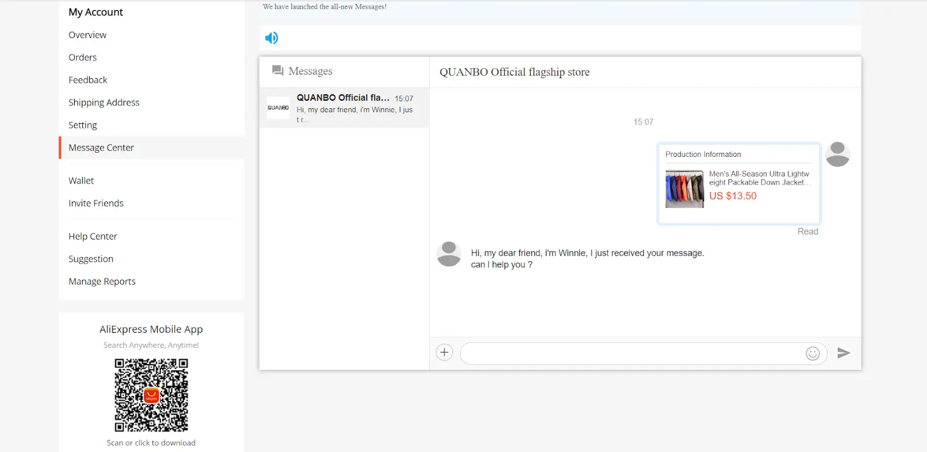The image size is (927, 452).
Task: Open Invite Friends
Action: tap(96, 203)
